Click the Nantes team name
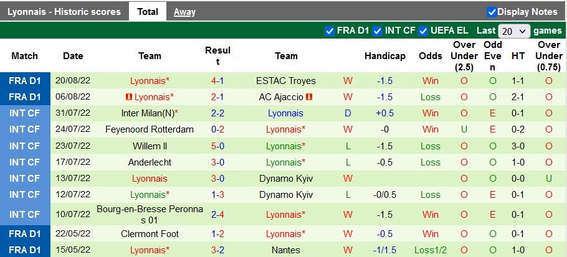This screenshot has width=567, height=257. click(286, 250)
